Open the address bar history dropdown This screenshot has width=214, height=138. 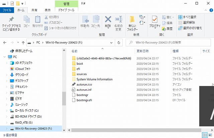pyautogui.click(x=111, y=43)
